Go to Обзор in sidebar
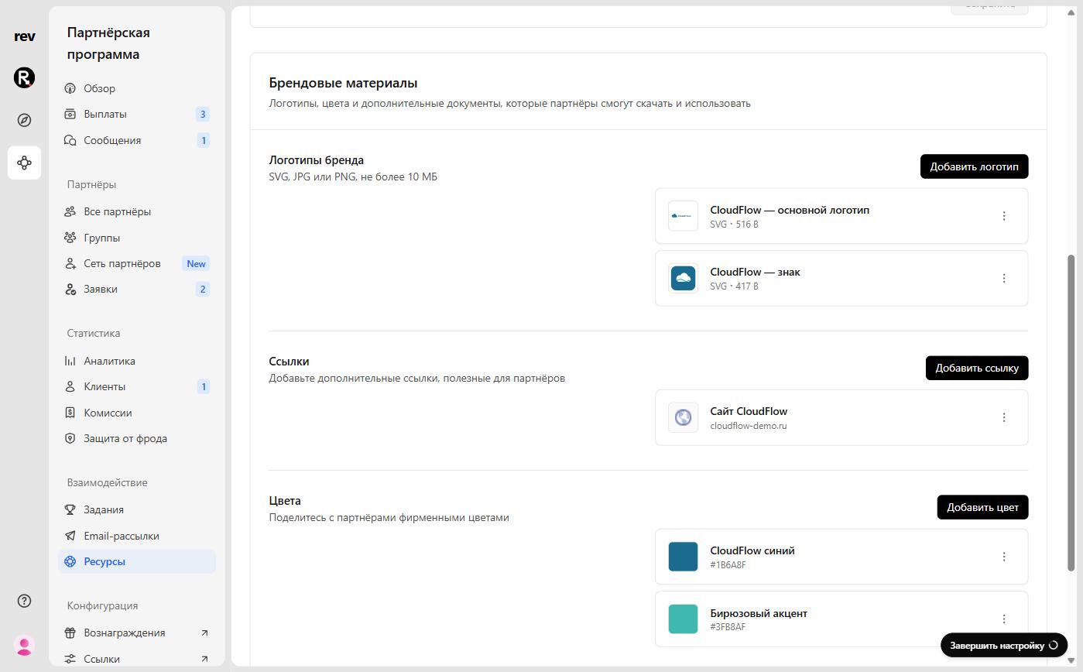 coord(137,88)
